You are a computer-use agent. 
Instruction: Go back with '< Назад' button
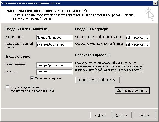click(101, 115)
